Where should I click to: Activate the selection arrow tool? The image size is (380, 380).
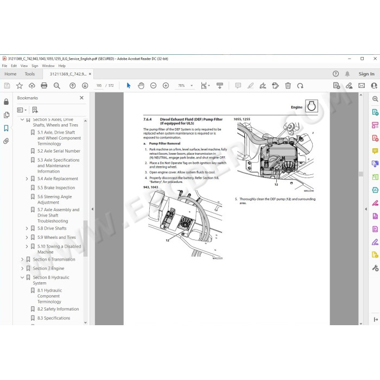point(129,86)
